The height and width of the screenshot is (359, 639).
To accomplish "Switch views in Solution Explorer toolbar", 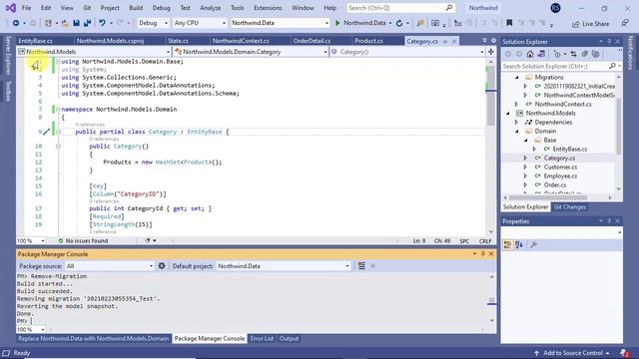I will point(541,54).
